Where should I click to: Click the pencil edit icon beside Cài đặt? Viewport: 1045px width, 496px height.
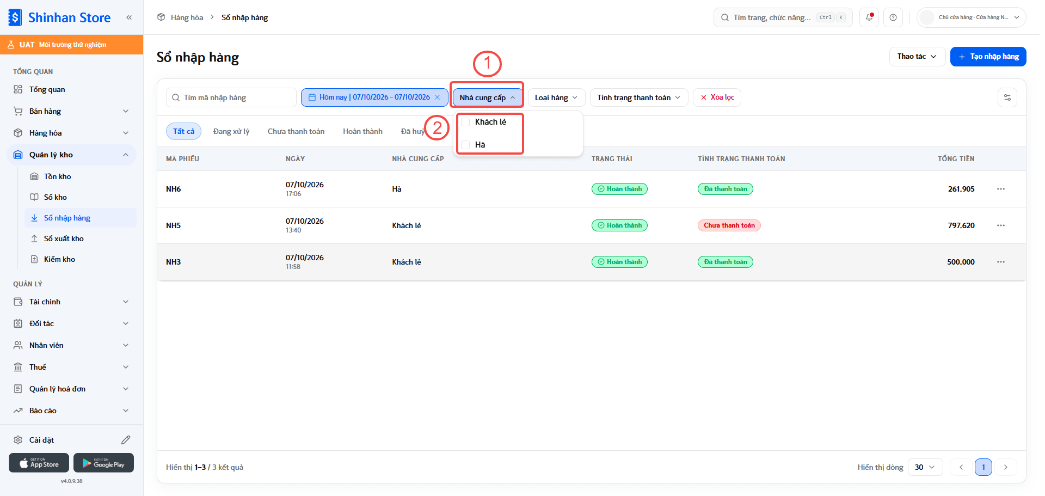tap(126, 440)
